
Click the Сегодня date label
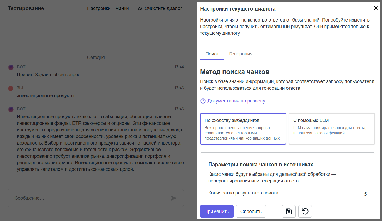pyautogui.click(x=96, y=58)
